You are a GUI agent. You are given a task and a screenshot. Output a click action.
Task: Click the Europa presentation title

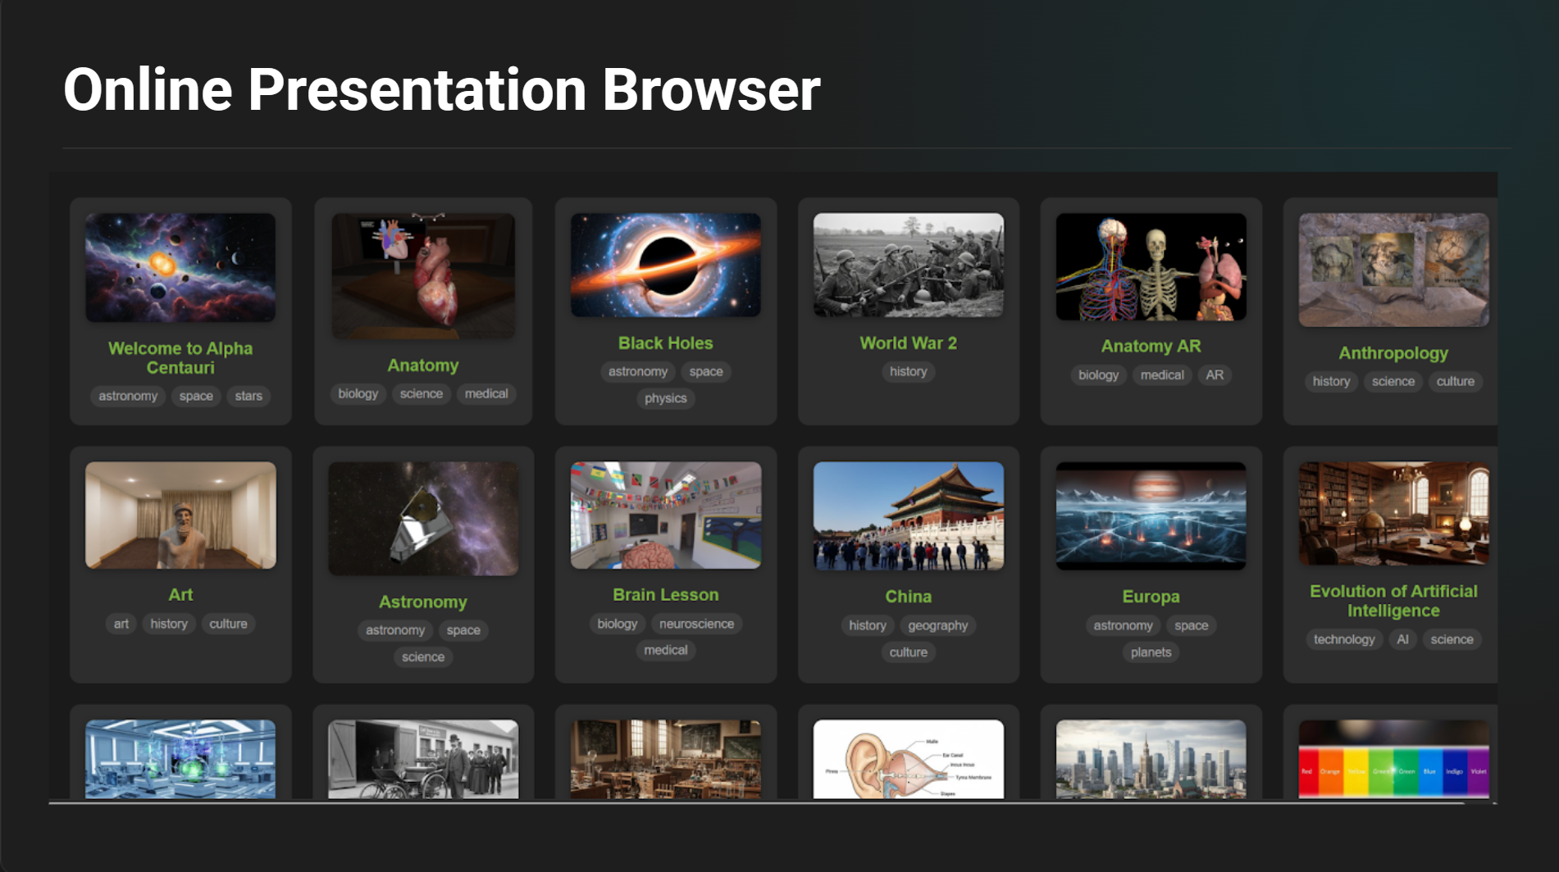[1151, 597]
